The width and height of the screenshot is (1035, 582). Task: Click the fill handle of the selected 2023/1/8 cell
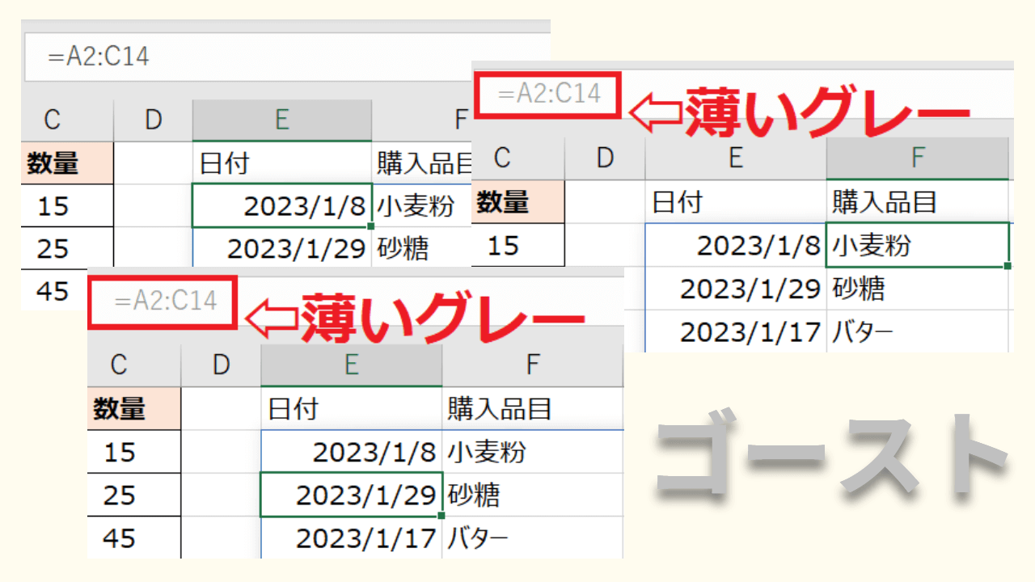tap(370, 226)
